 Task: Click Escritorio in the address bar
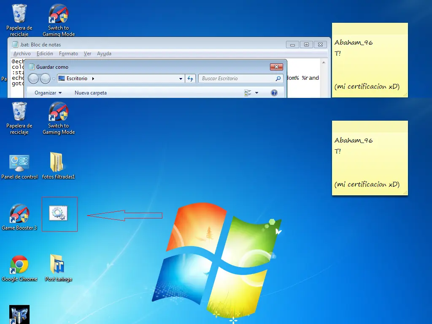click(77, 78)
